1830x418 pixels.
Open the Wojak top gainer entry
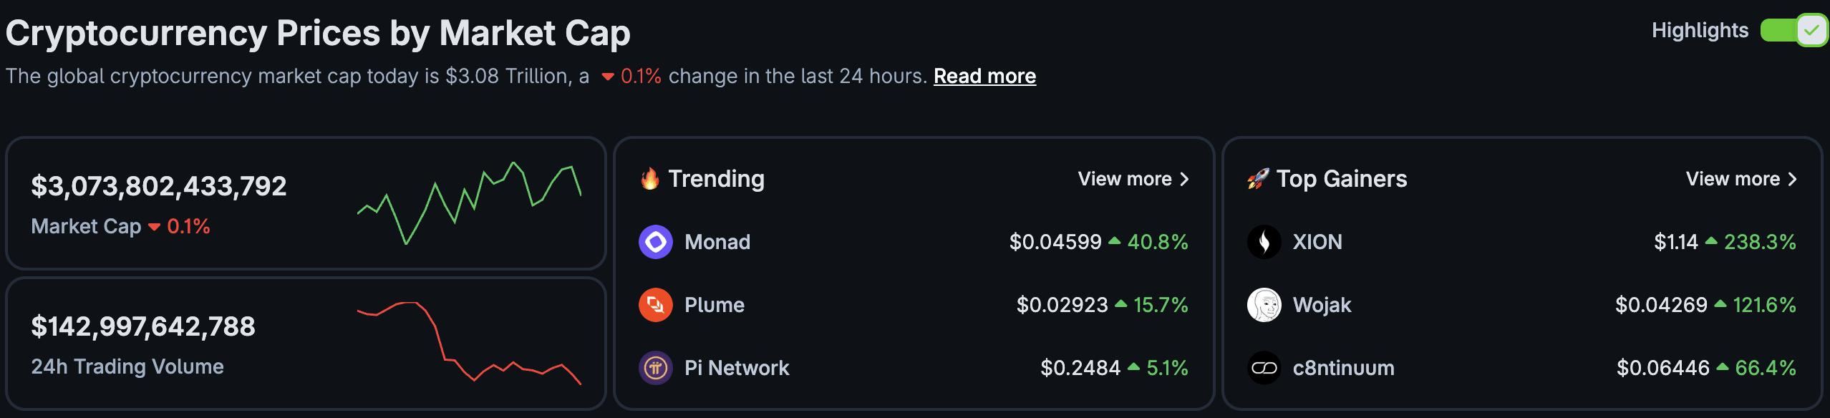1322,305
